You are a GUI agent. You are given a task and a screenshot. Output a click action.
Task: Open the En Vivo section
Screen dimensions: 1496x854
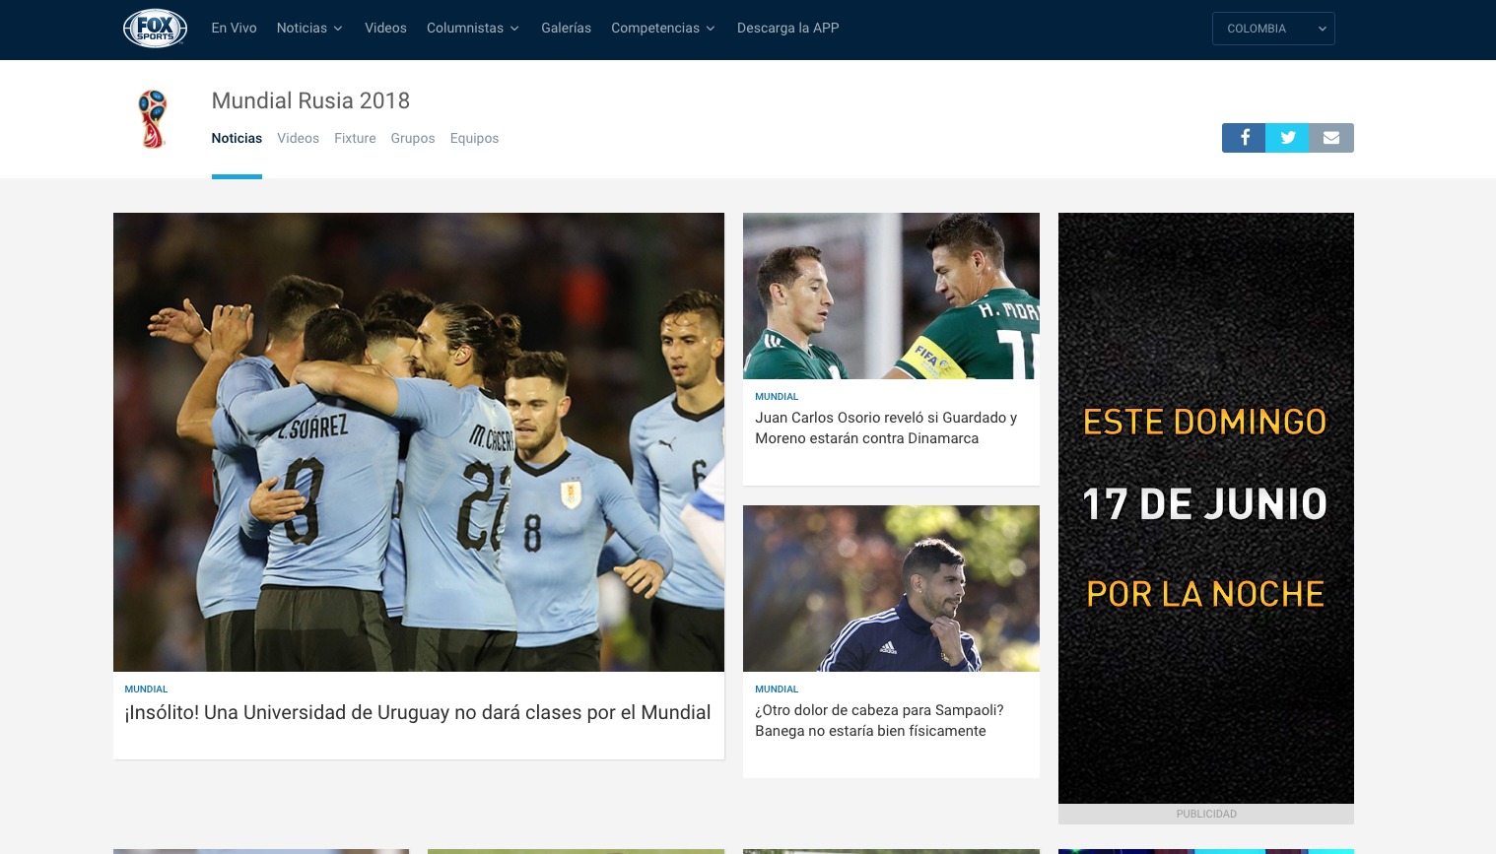click(234, 28)
